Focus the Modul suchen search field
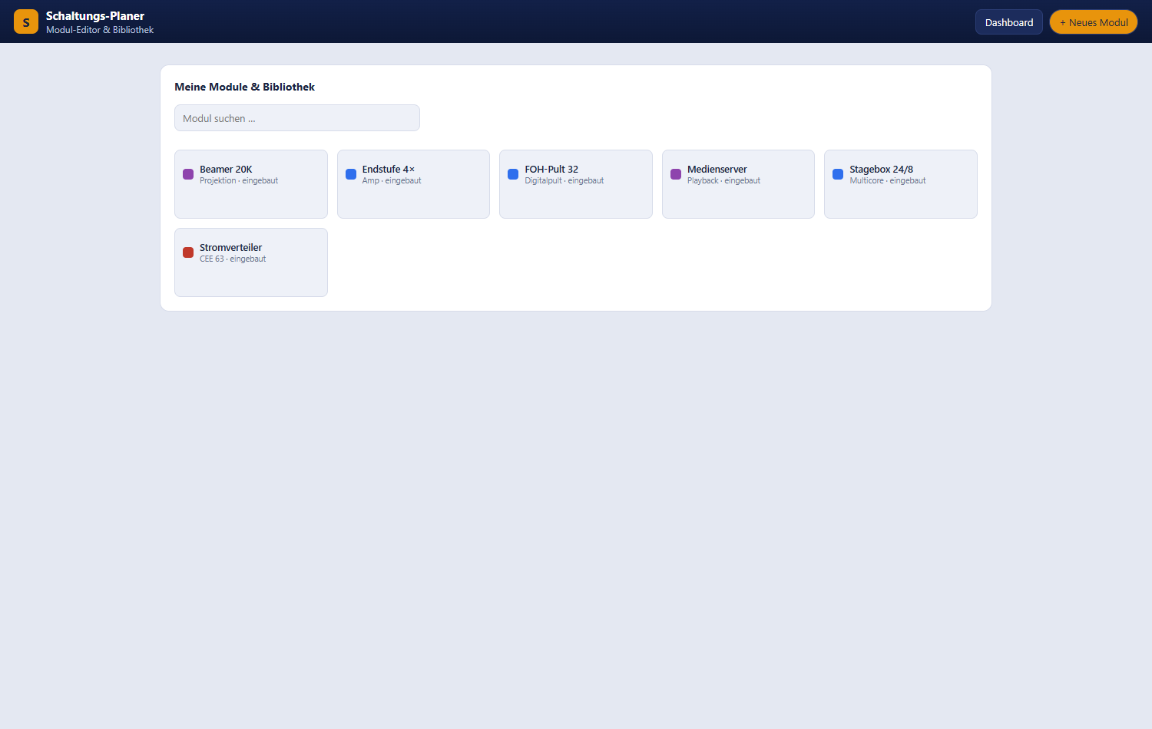 (x=297, y=118)
